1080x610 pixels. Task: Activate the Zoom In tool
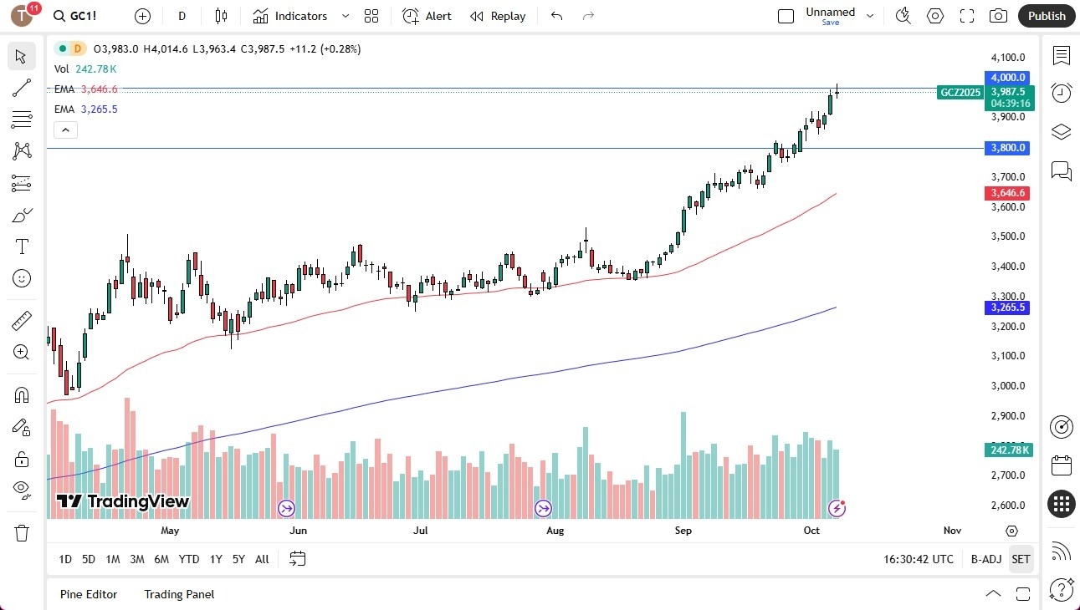pyautogui.click(x=21, y=352)
